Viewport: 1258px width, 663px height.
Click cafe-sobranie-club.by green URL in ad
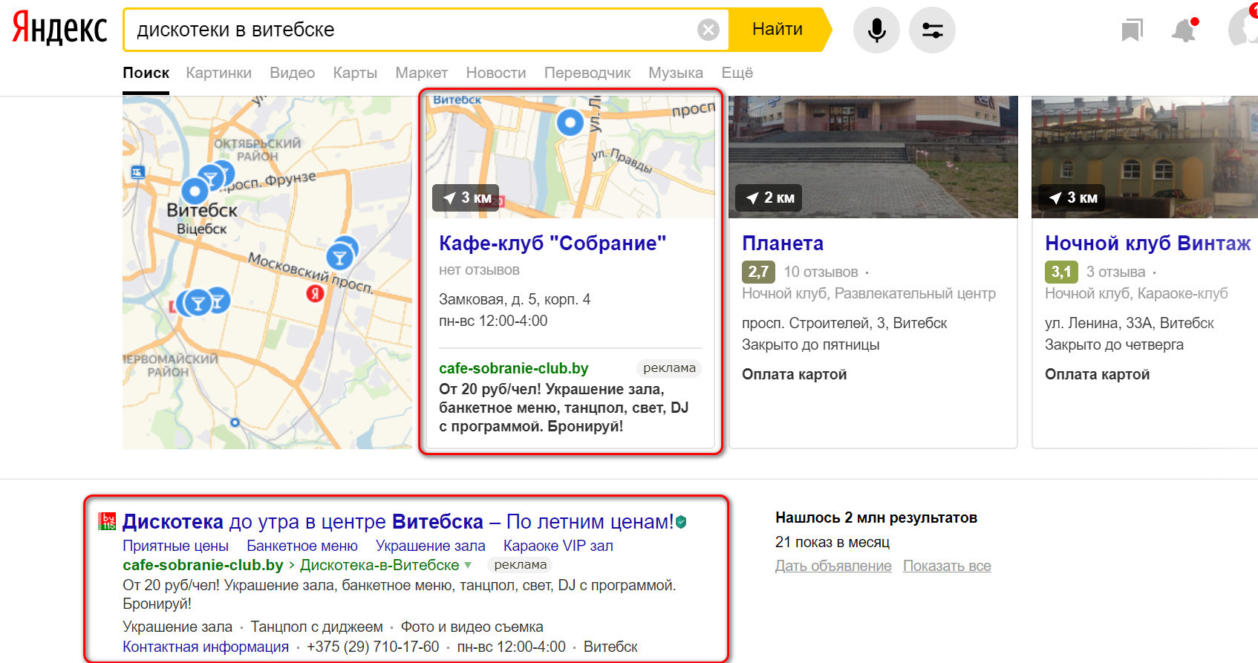tap(203, 565)
